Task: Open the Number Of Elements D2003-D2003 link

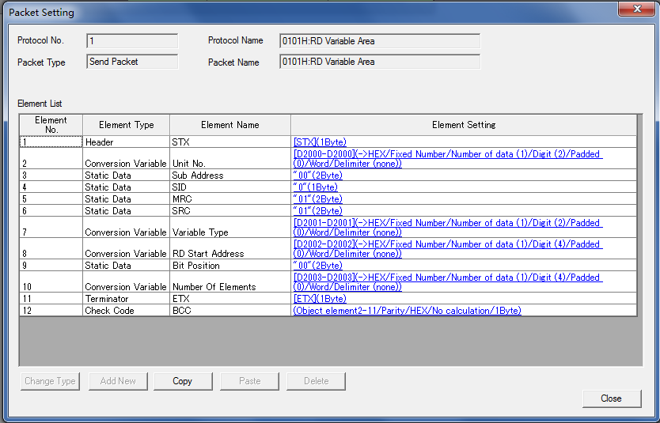Action: [x=447, y=278]
